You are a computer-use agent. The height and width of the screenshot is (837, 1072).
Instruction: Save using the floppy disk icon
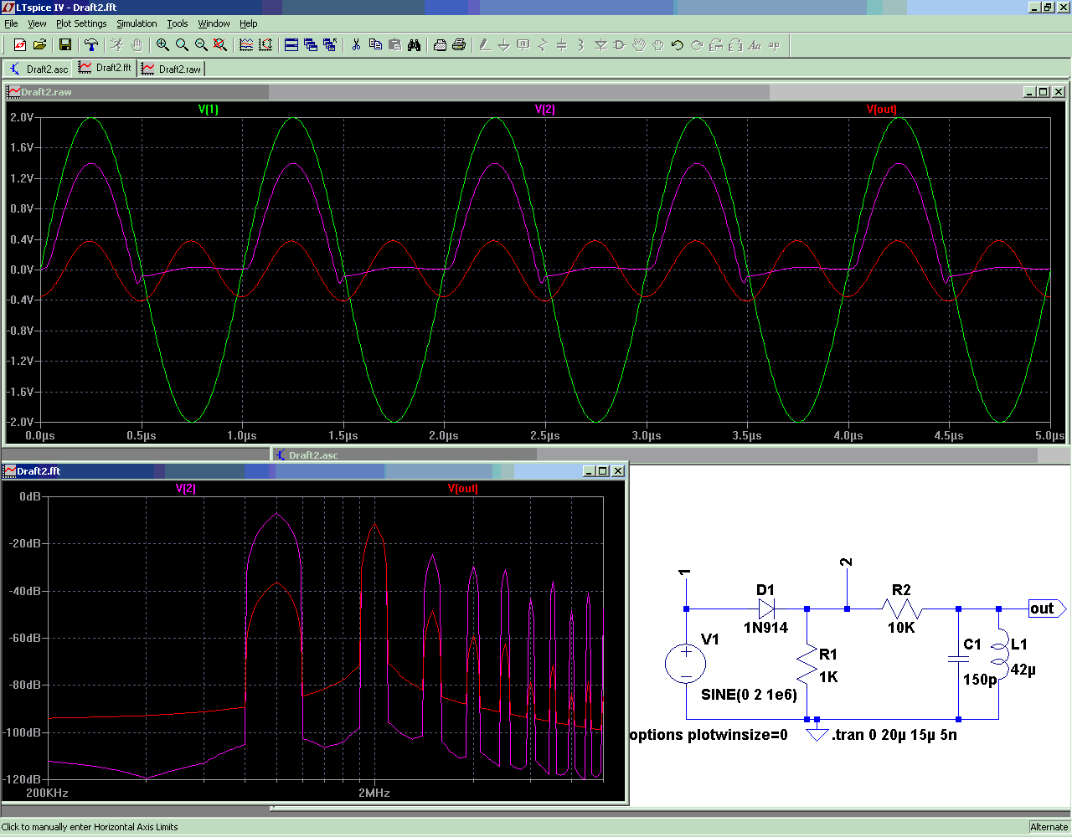pos(64,45)
